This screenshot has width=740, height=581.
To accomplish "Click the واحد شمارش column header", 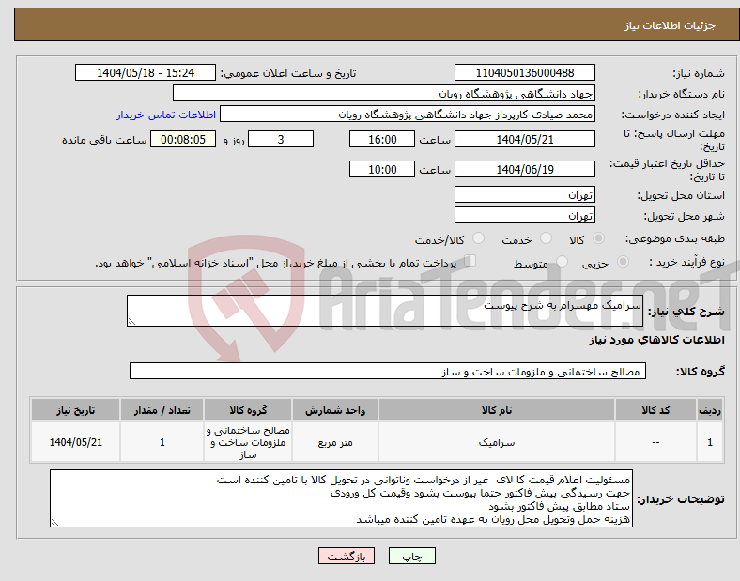I will coord(335,410).
